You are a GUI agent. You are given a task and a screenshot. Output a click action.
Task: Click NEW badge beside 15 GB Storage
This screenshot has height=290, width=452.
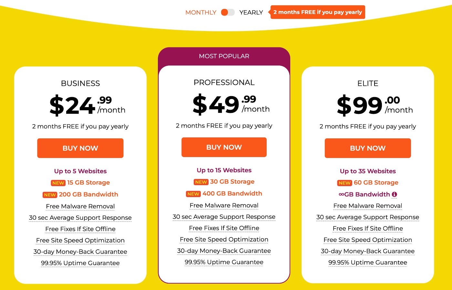click(x=58, y=183)
